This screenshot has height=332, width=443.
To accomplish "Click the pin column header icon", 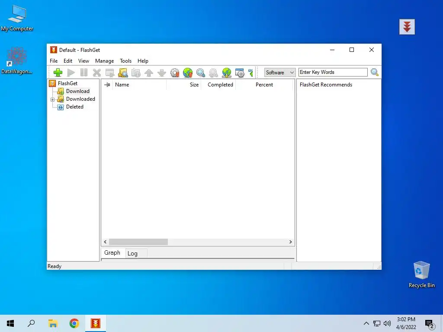I will (107, 85).
